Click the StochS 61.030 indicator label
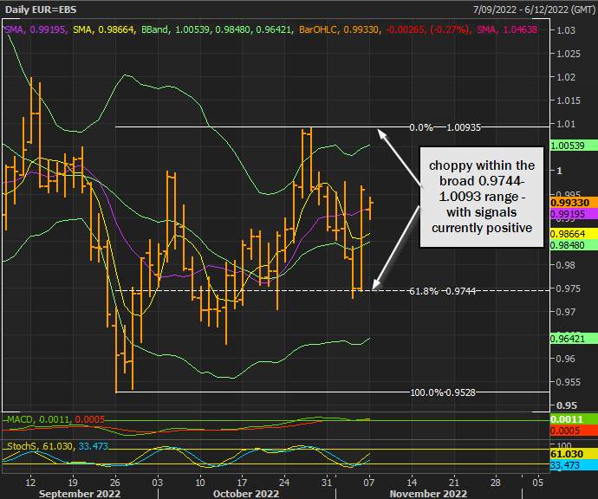 pos(40,446)
